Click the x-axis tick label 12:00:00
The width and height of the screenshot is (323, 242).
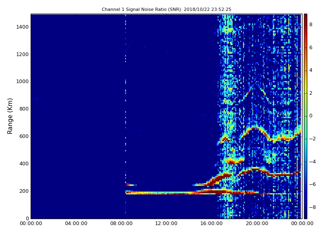click(166, 223)
